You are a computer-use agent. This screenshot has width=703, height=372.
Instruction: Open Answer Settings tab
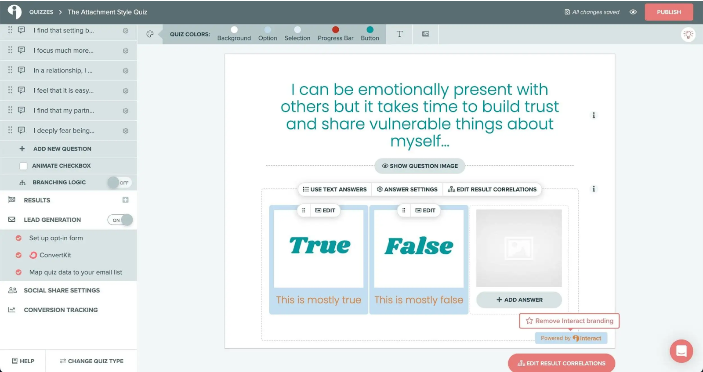click(x=407, y=189)
